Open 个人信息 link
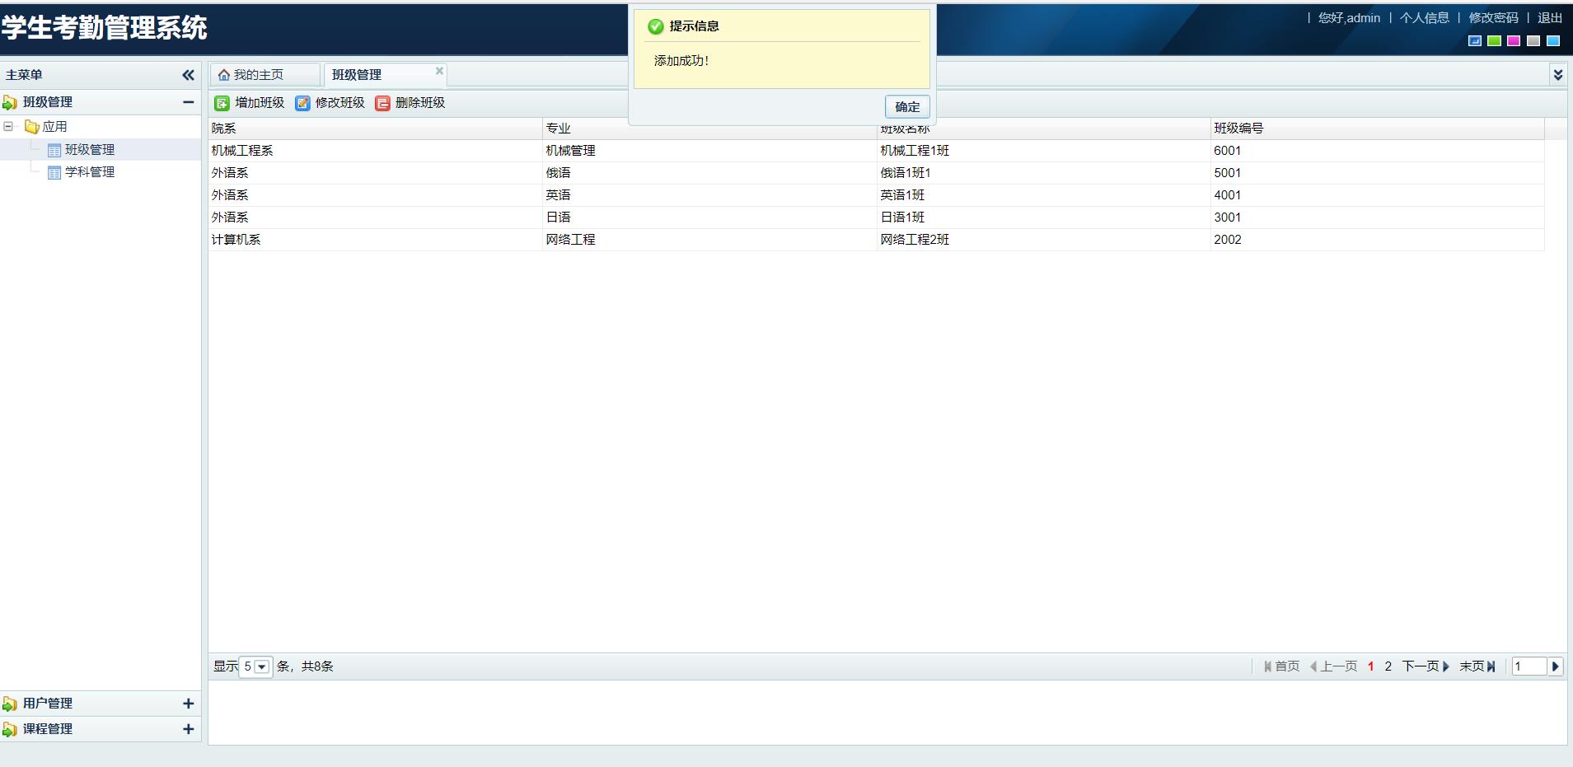The width and height of the screenshot is (1573, 767). pos(1424,18)
